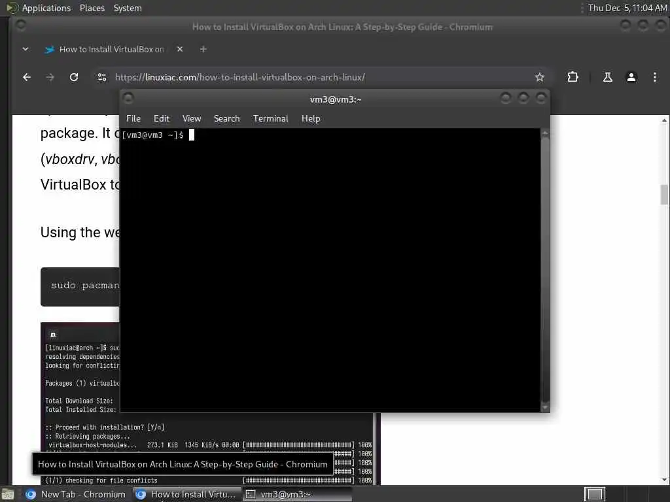Maximize the vm3@vm3 terminal window
670x502 pixels.
[523, 99]
